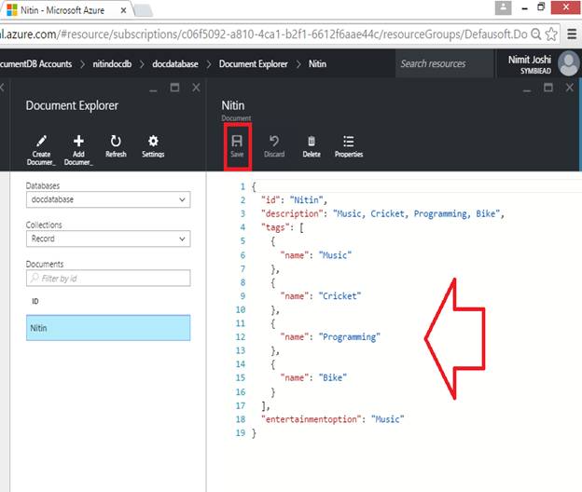Expand the Databases dropdown docdatabase

pos(108,199)
